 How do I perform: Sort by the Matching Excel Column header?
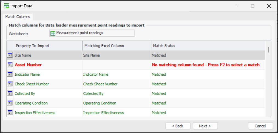(x=117, y=46)
